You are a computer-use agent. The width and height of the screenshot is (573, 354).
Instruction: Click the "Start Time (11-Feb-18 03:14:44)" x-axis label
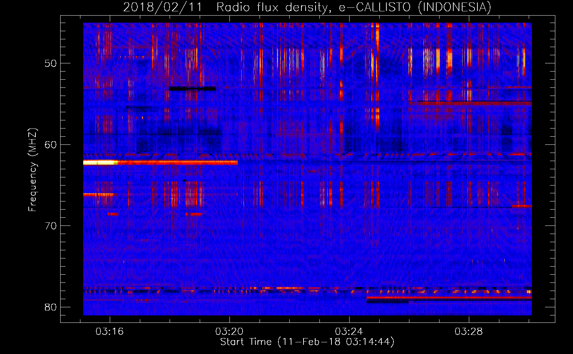[307, 342]
